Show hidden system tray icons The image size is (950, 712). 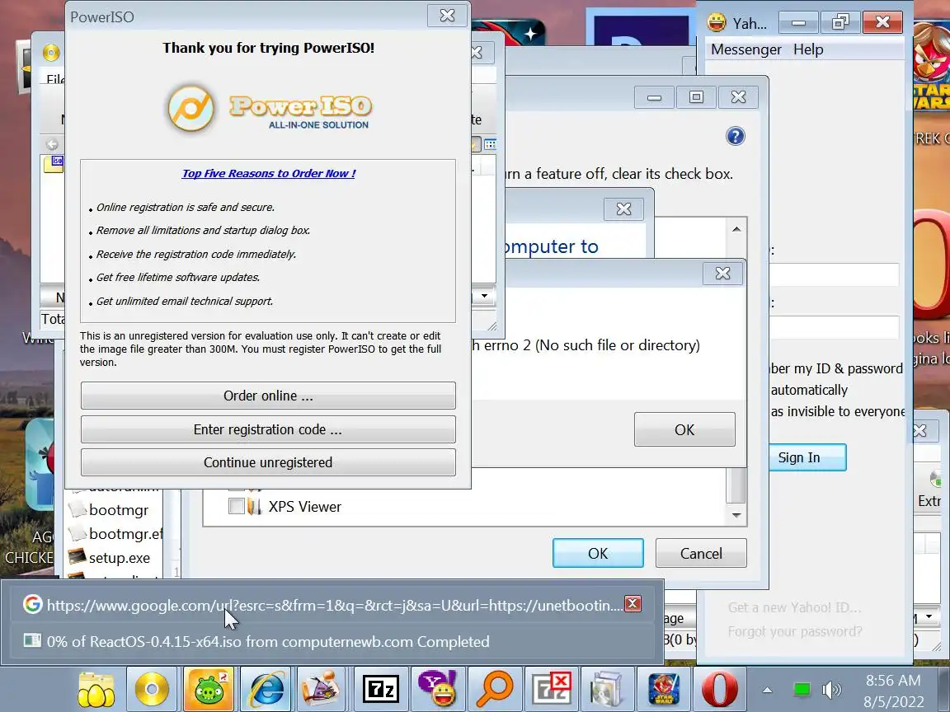click(x=767, y=690)
